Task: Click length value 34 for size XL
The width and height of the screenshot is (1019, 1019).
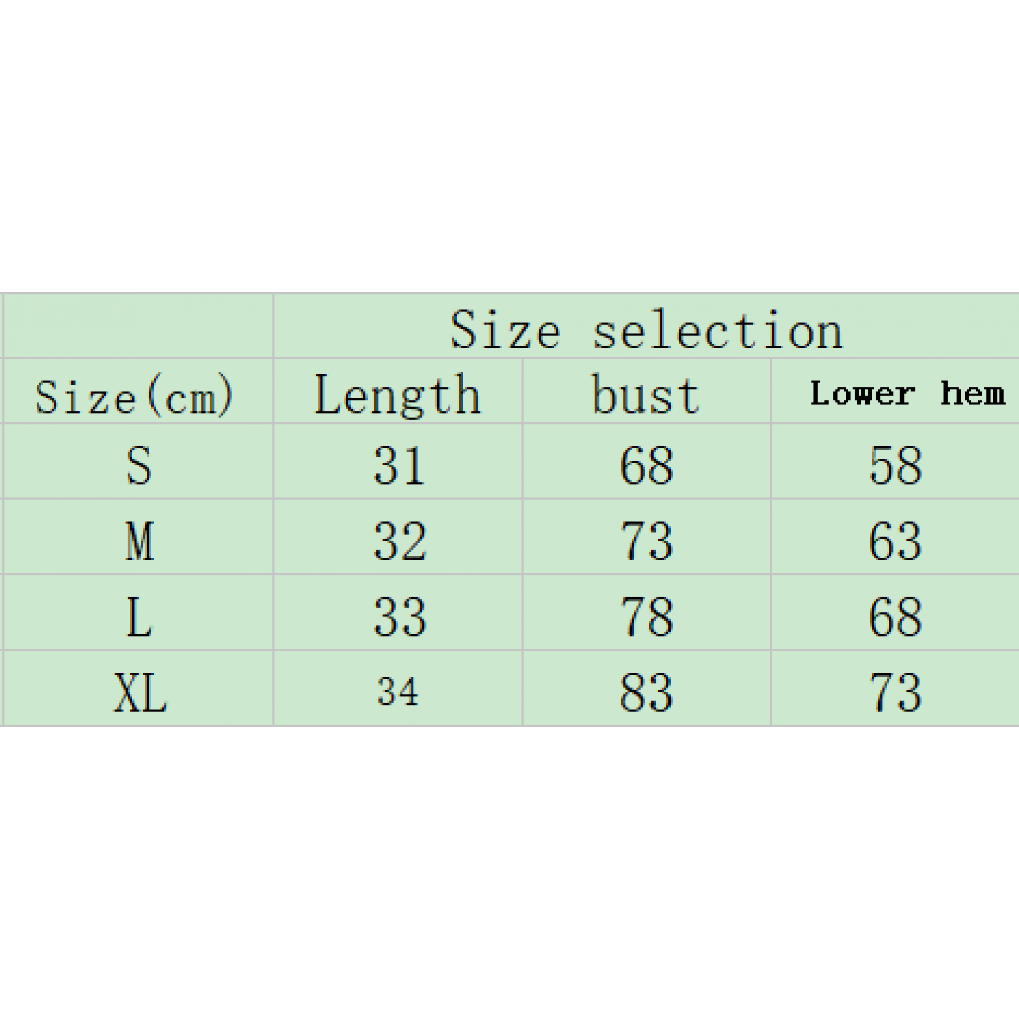Action: tap(398, 692)
